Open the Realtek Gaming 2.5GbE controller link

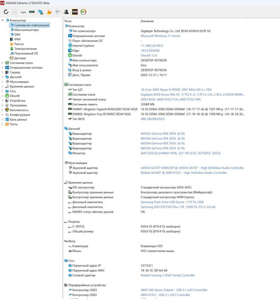[168, 275]
